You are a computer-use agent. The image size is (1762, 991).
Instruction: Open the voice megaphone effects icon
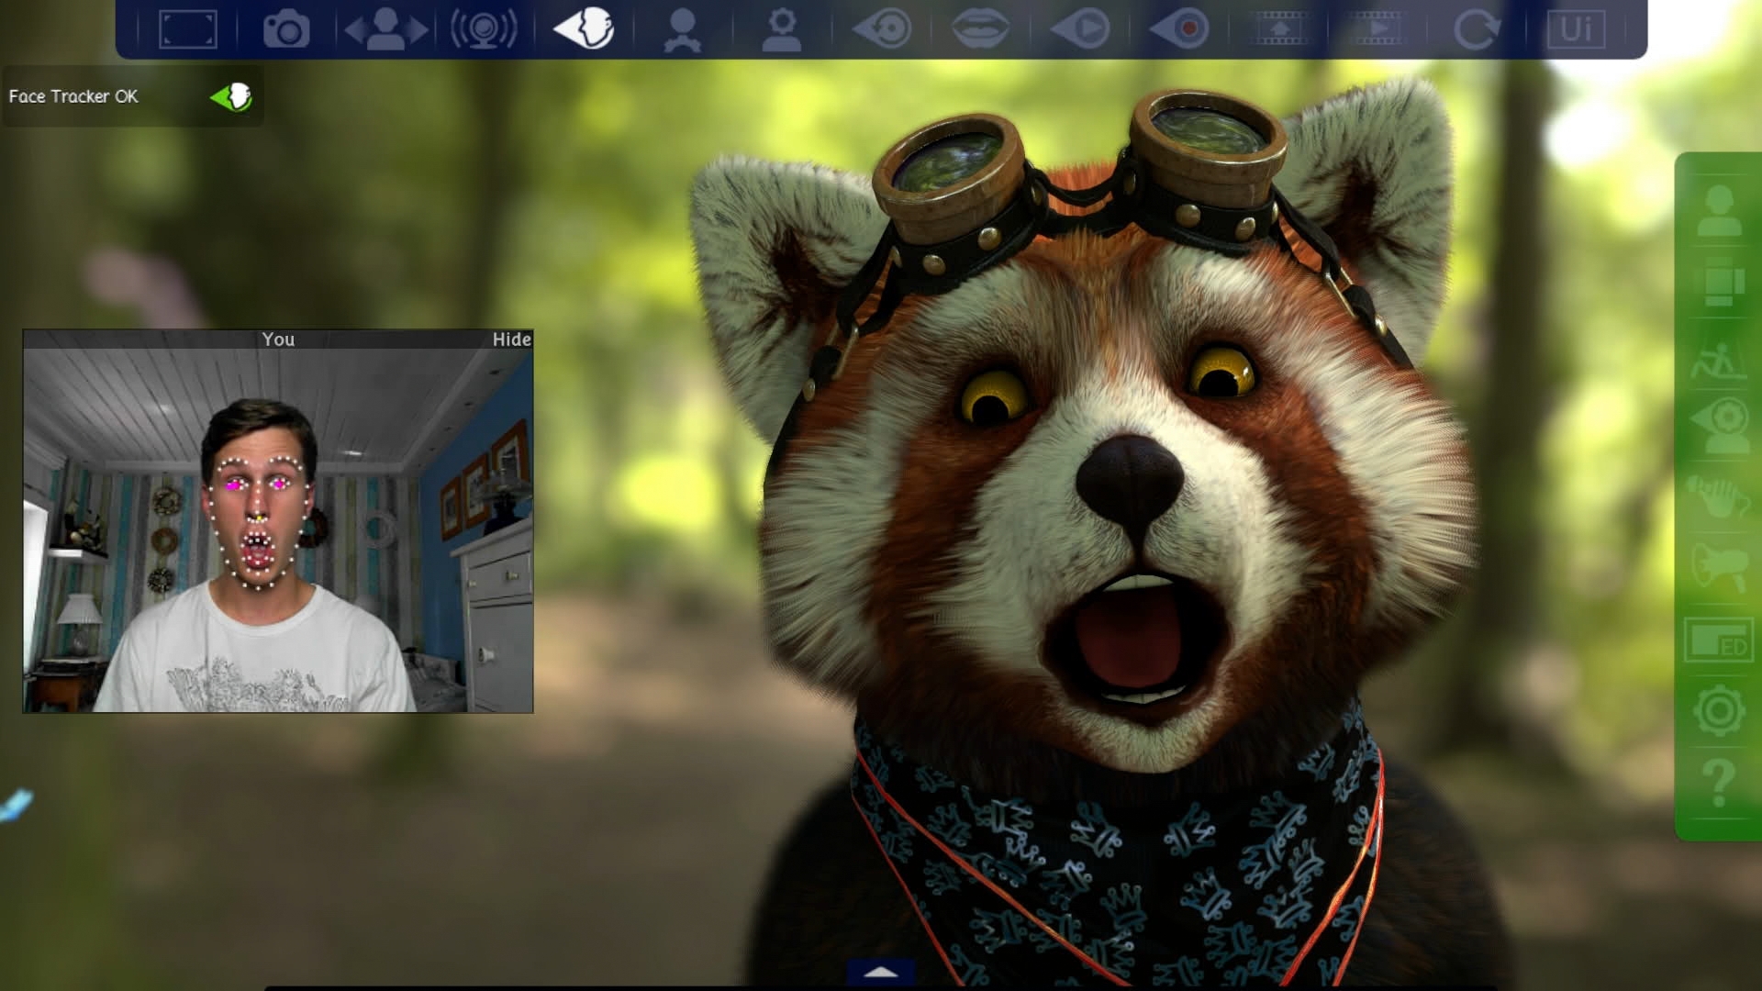click(1719, 568)
